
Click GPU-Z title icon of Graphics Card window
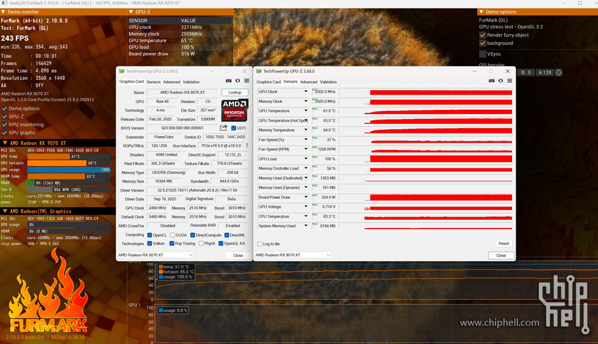coord(121,71)
